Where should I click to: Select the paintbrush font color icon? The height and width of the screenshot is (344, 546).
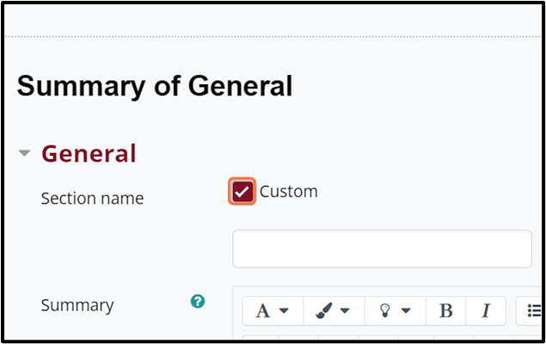[324, 310]
